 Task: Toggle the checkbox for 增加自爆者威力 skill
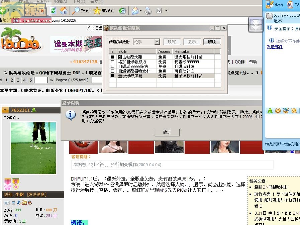coord(112,62)
